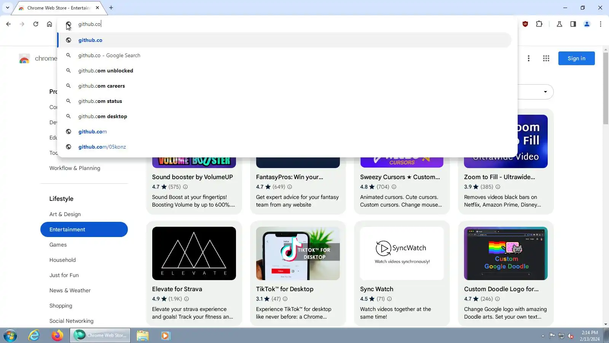Image resolution: width=609 pixels, height=343 pixels.
Task: Open the tab search dropdown
Action: coord(7,8)
